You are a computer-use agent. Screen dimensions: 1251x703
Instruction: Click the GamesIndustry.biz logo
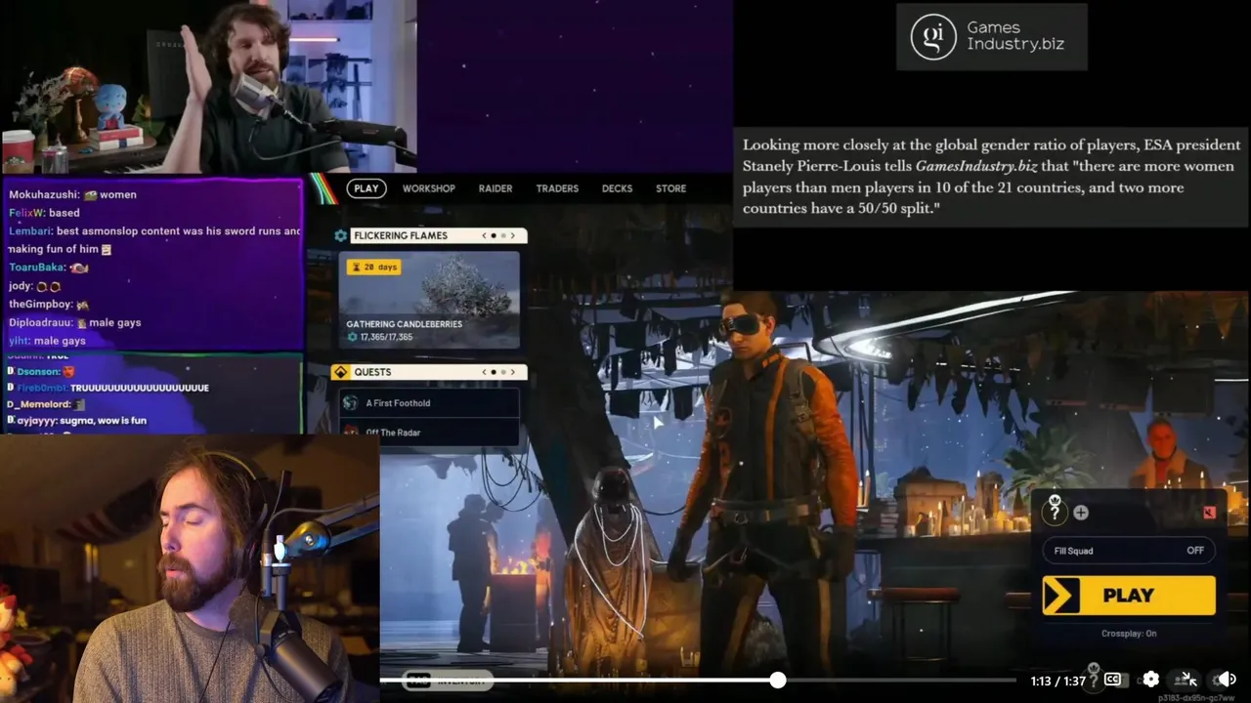click(991, 37)
